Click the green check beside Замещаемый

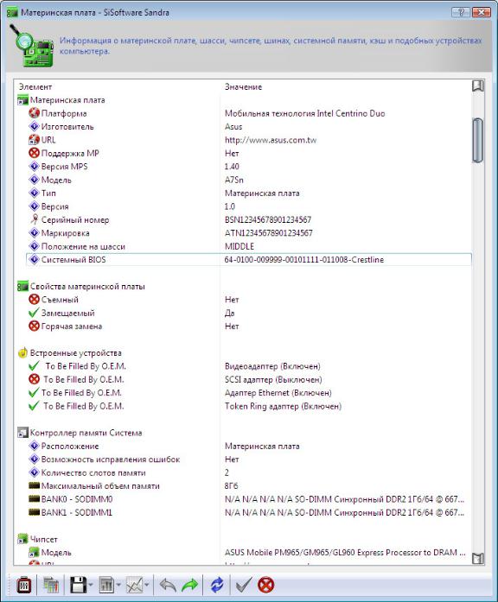coord(35,313)
